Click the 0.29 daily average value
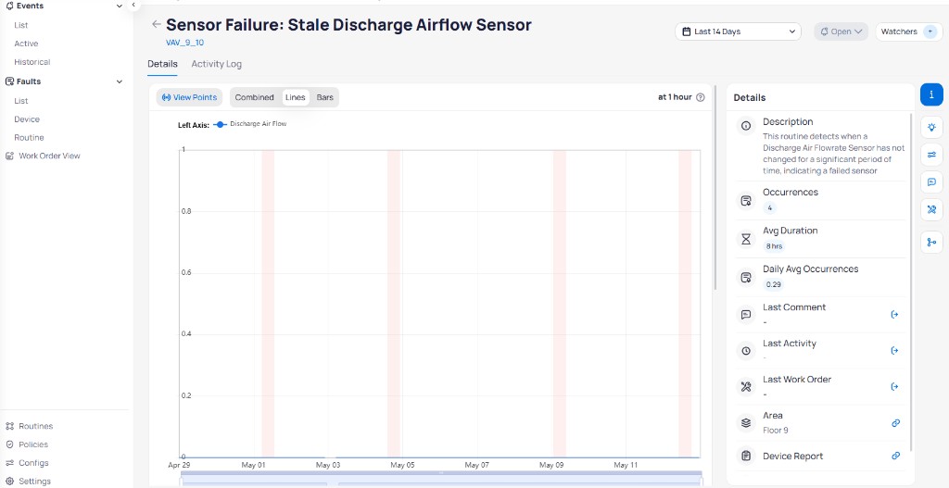Viewport: 949px width, 488px height. point(774,284)
